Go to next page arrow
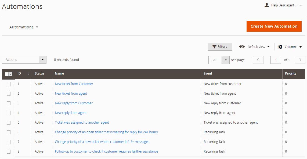This screenshot has width=307, height=159. 300,60
